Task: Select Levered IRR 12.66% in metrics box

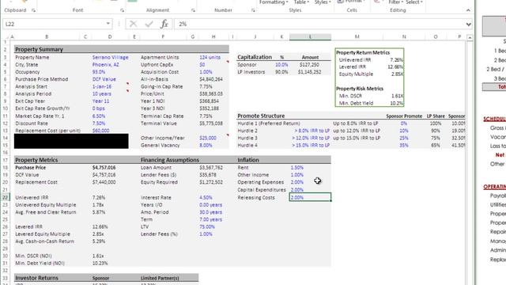Action: tap(395, 66)
